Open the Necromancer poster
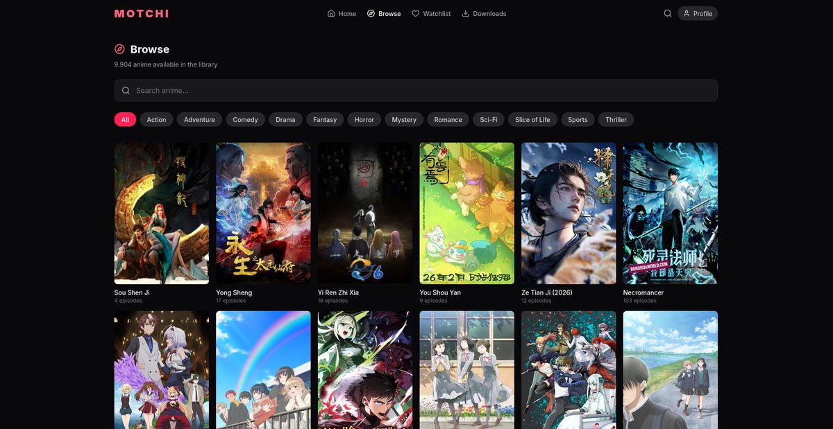 (671, 213)
